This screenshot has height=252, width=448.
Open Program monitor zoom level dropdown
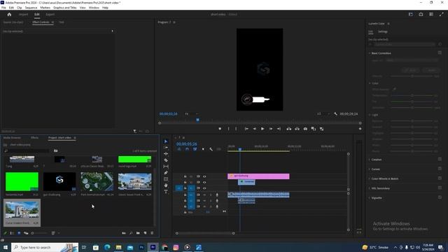pos(191,113)
